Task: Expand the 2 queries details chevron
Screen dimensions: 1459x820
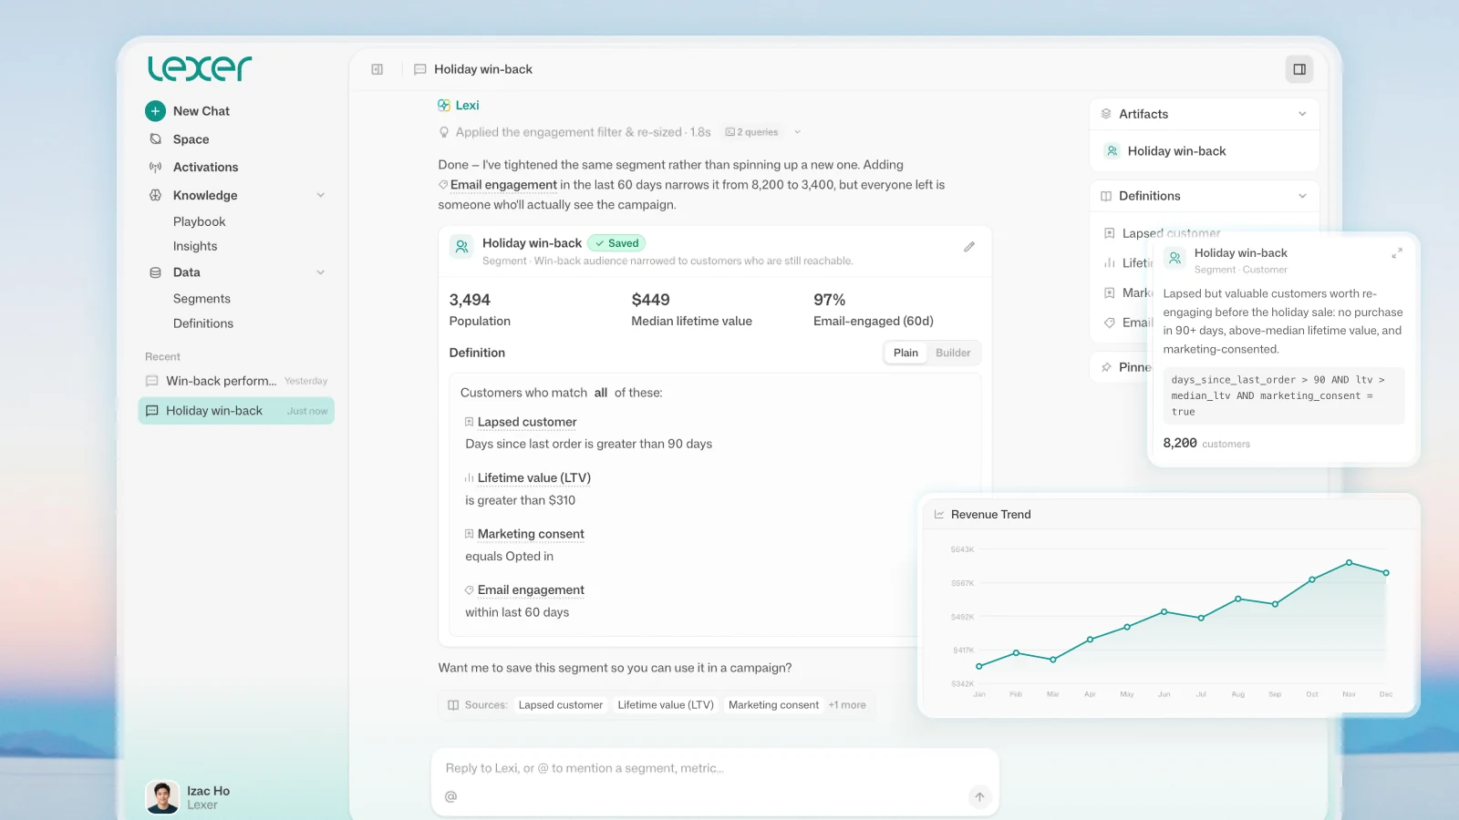Action: tap(797, 132)
